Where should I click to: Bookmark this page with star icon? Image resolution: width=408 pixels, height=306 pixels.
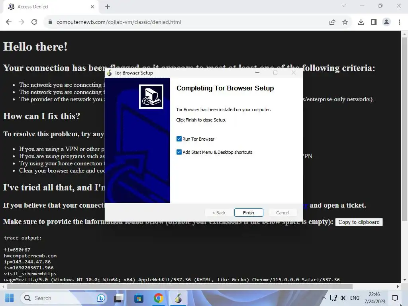tap(345, 22)
